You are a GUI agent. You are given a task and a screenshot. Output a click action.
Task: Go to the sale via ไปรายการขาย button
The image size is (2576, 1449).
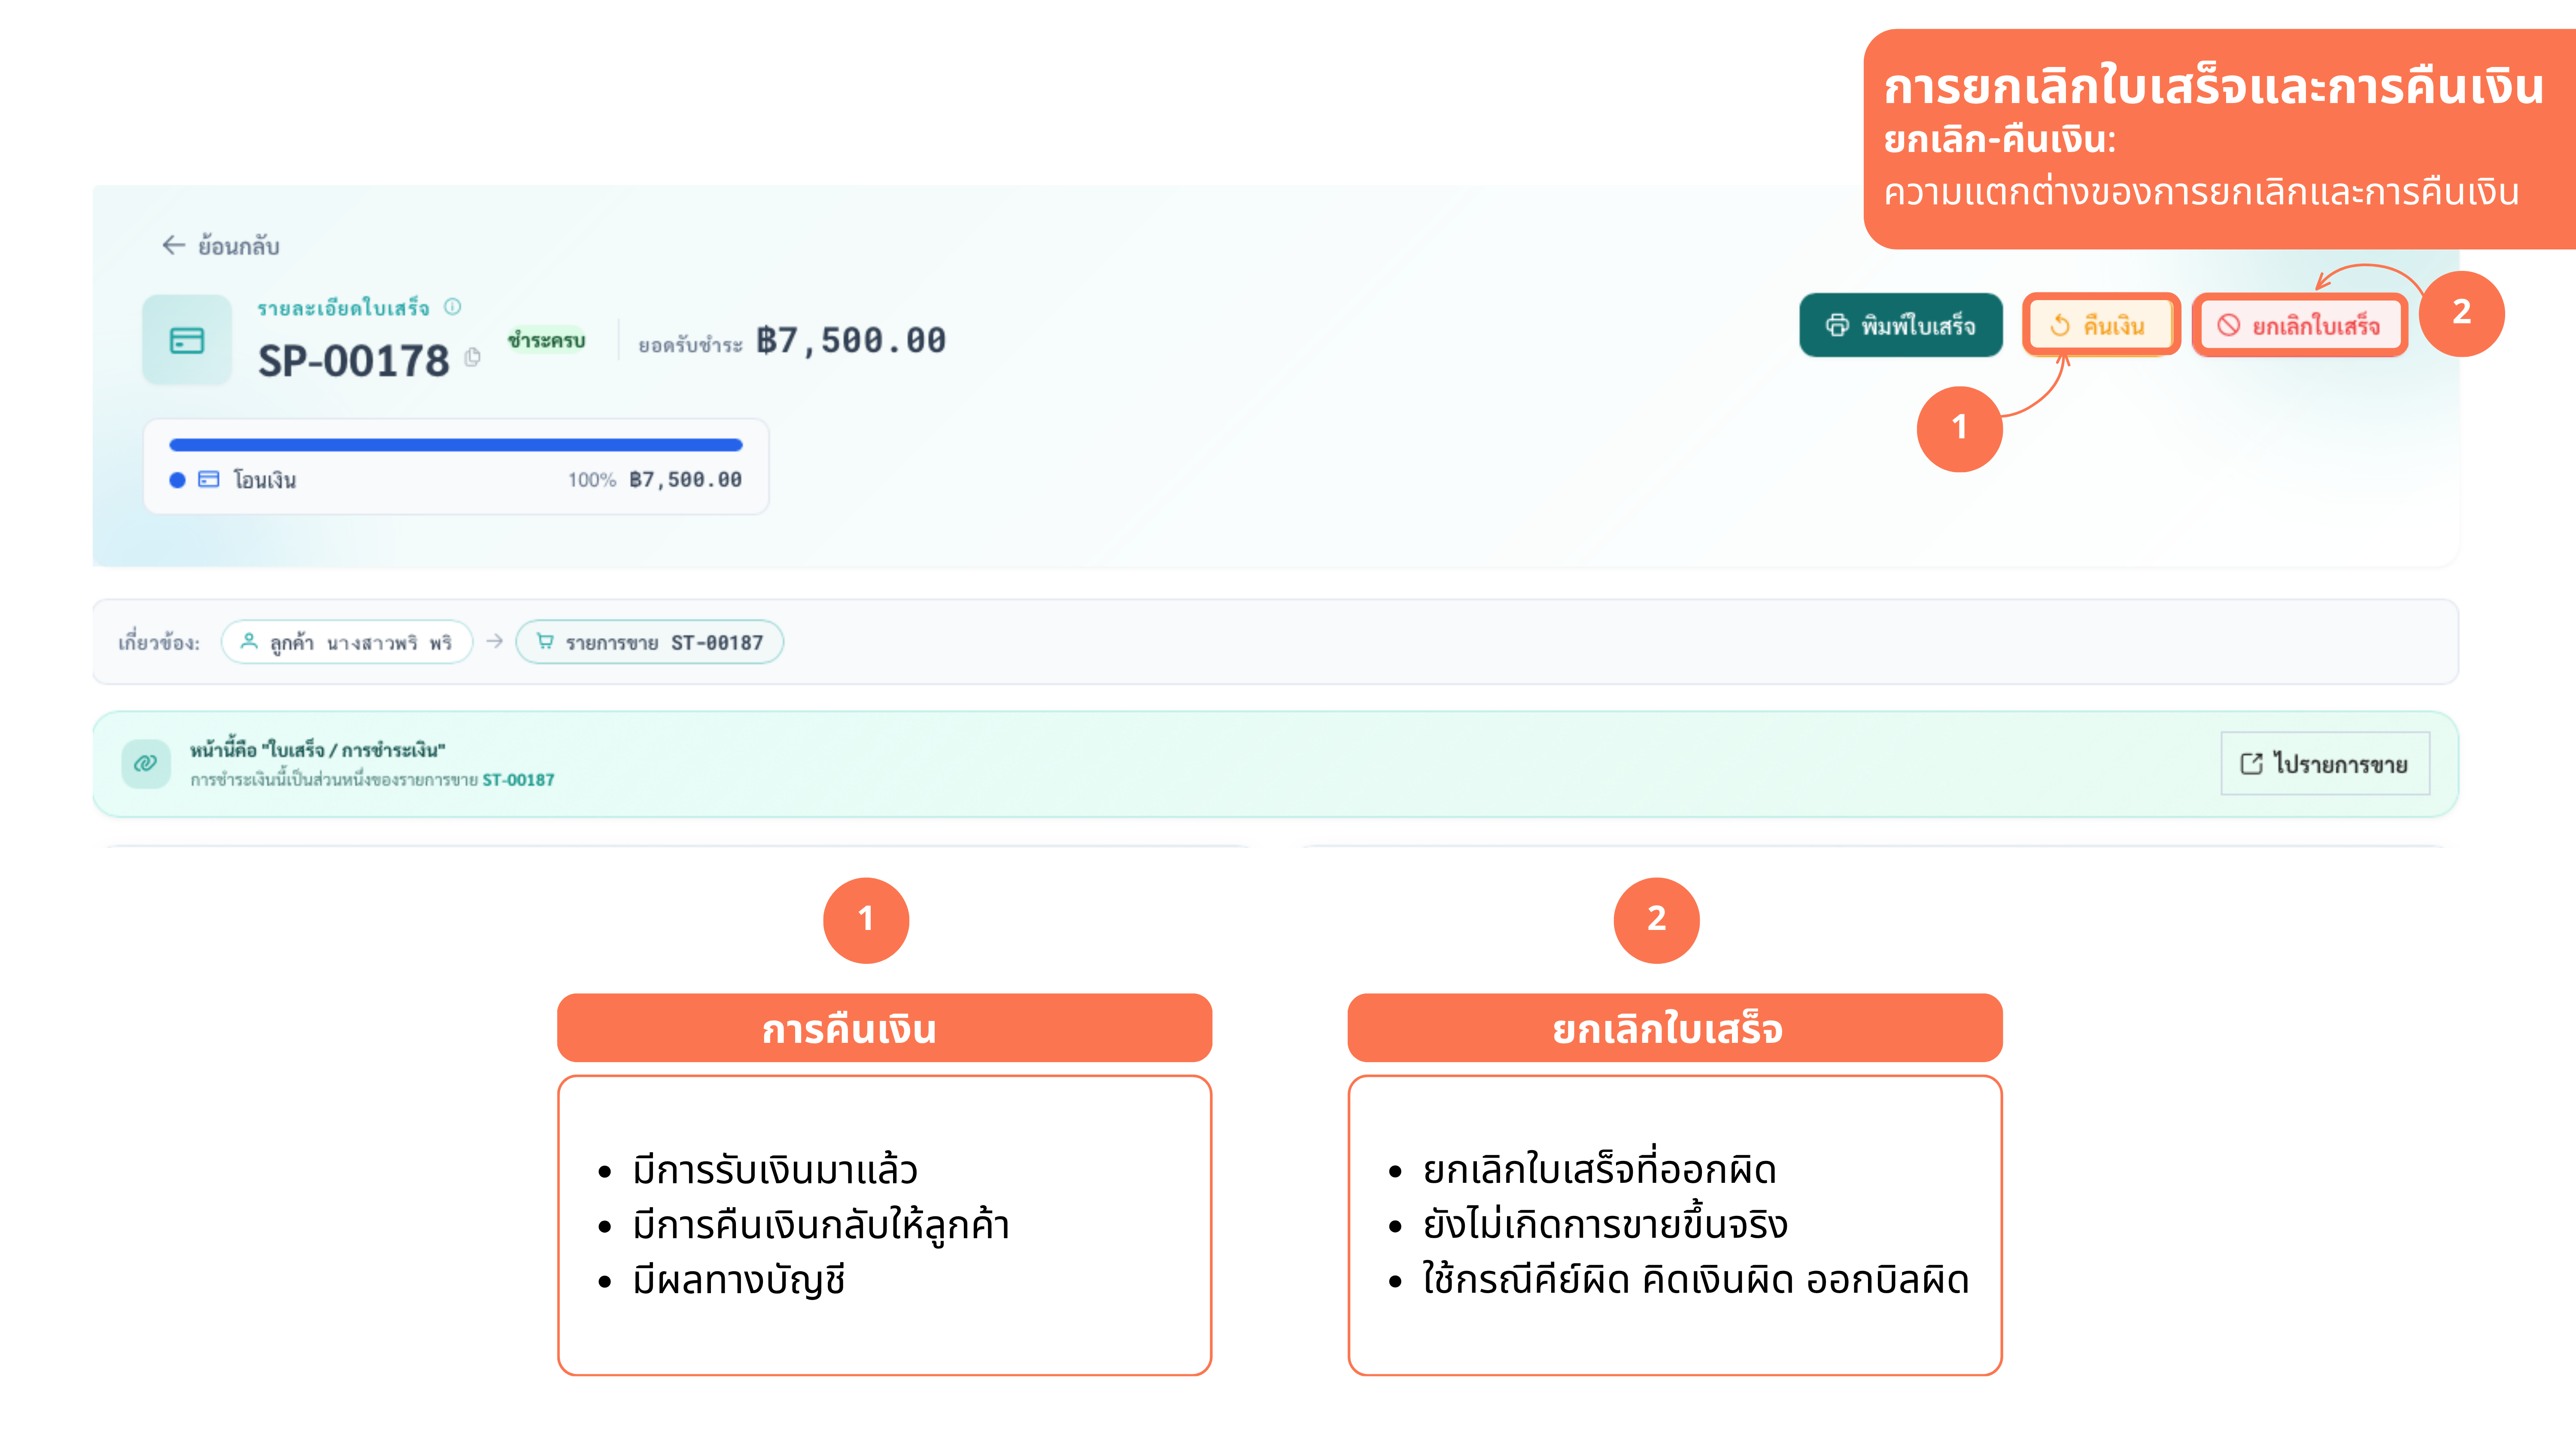point(2325,764)
